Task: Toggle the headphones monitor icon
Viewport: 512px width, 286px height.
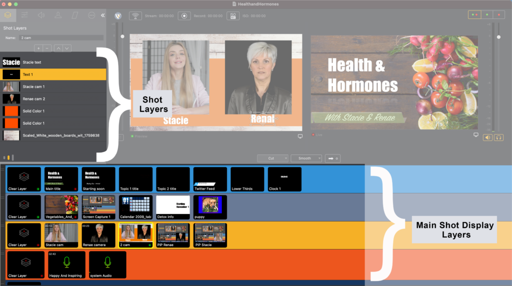Action: pos(498,137)
